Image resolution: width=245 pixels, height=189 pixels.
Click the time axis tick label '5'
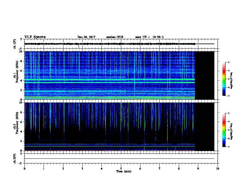pyautogui.click(x=121, y=169)
